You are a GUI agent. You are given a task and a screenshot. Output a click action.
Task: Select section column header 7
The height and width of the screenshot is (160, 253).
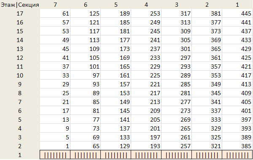(x=55, y=5)
